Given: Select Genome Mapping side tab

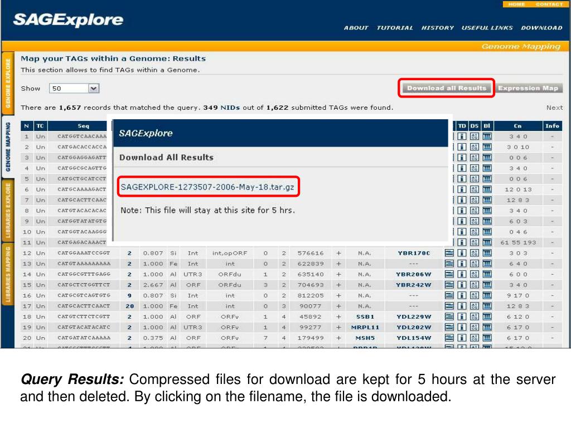Looking at the screenshot, I should 8,147.
